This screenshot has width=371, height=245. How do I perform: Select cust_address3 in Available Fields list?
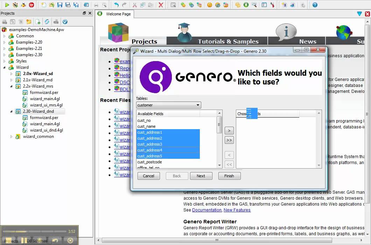coord(168,144)
